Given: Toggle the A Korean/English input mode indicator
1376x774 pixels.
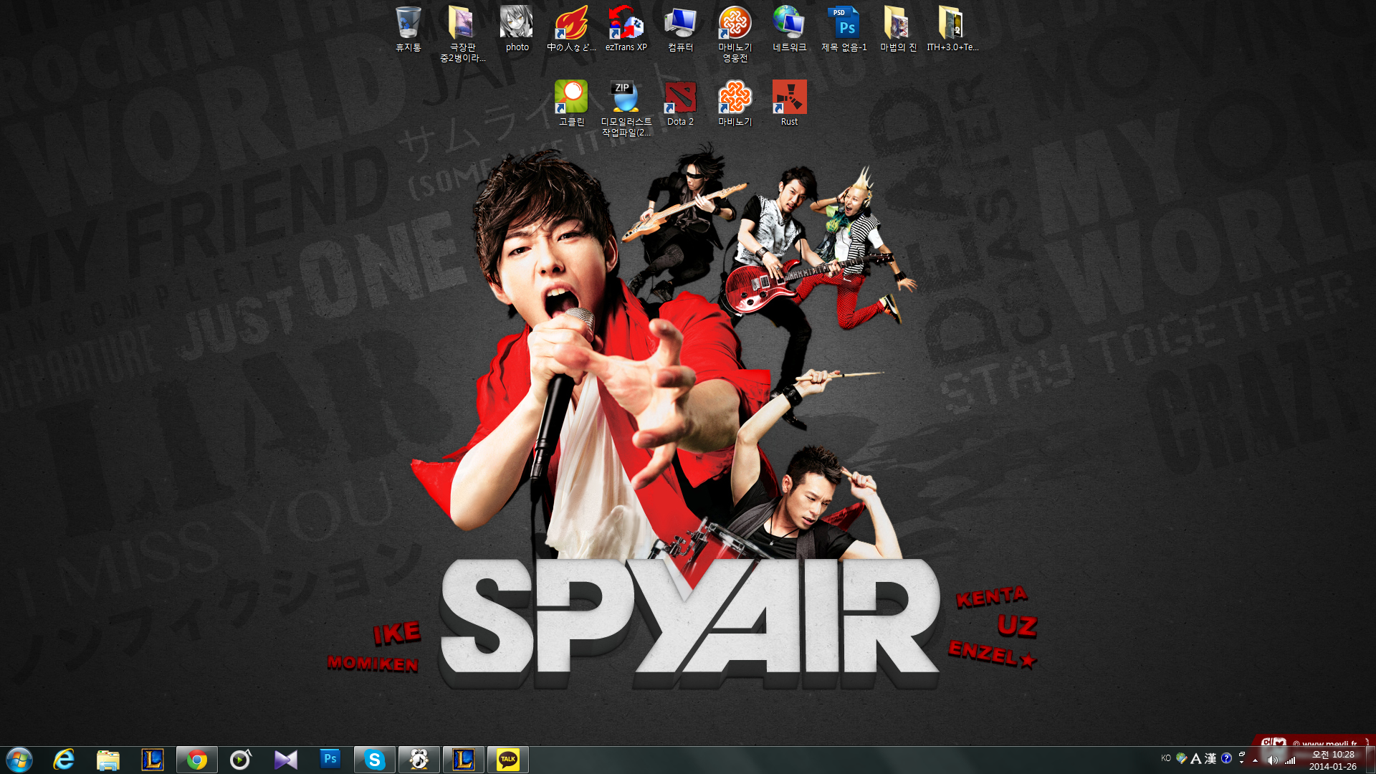Looking at the screenshot, I should pyautogui.click(x=1195, y=759).
